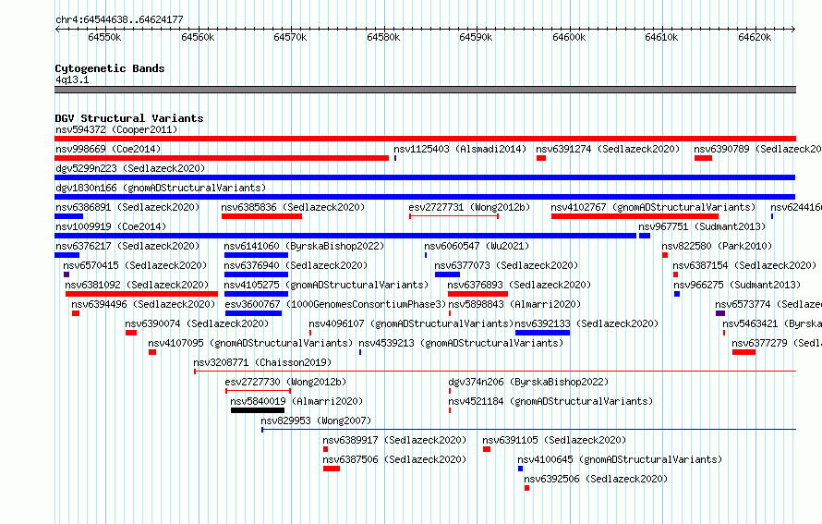
Task: Click the nsv5898843 (Almarri2020) label
Action: pos(514,304)
